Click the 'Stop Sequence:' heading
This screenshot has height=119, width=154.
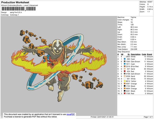coord(124,52)
